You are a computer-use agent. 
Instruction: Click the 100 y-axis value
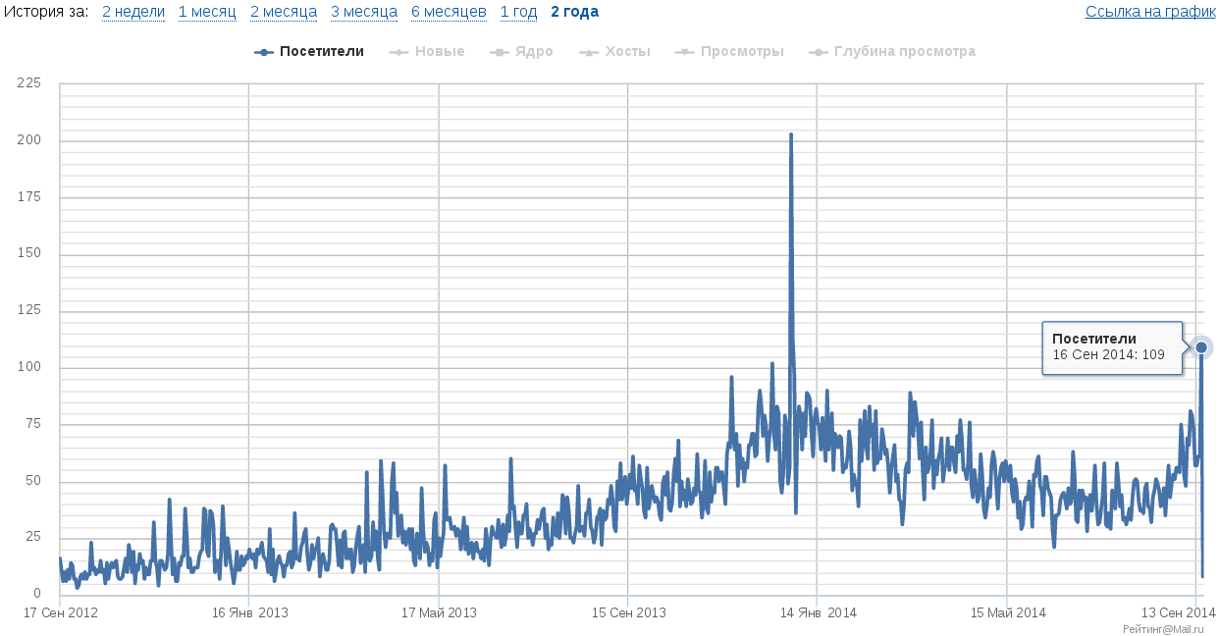point(29,367)
